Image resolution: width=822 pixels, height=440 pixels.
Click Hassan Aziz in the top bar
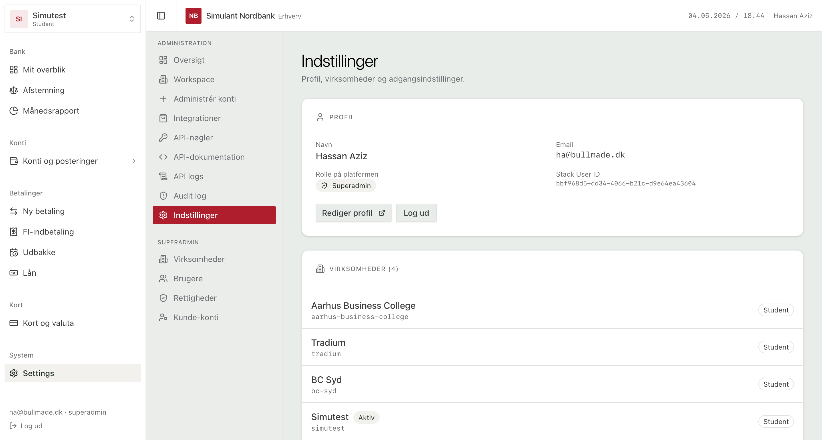pyautogui.click(x=793, y=16)
